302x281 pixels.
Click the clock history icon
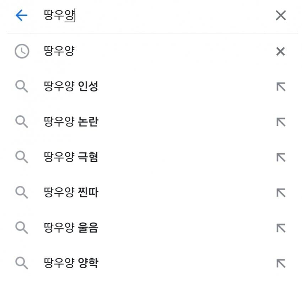(x=22, y=51)
